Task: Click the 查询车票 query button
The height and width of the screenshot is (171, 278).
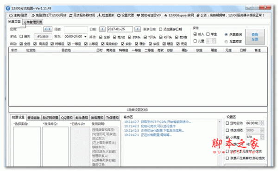Action: coord(255,37)
